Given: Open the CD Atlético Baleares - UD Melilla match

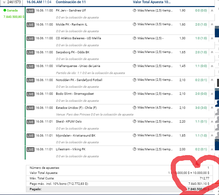Looking at the screenshot, I should [78, 38].
